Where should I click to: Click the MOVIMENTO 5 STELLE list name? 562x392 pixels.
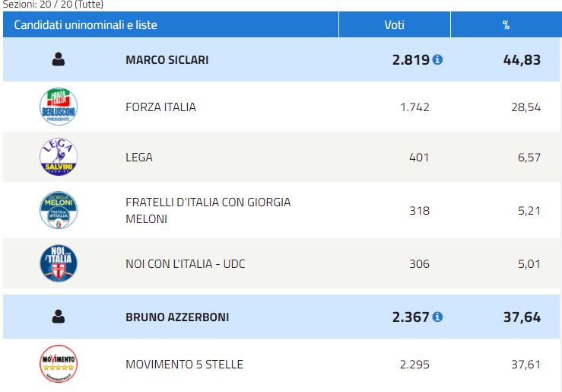click(184, 365)
